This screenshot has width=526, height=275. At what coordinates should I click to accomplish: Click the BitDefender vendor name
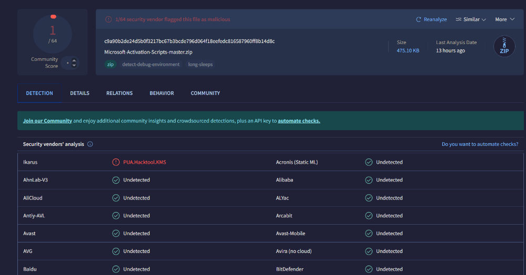(x=289, y=269)
